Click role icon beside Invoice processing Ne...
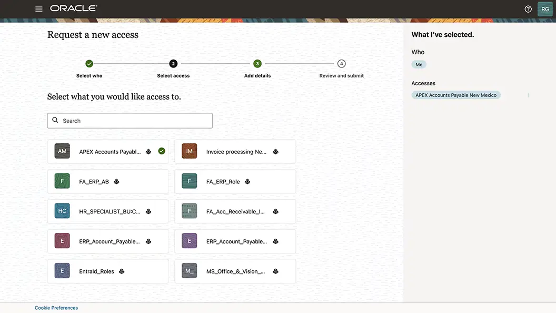This screenshot has height=313, width=556. [275, 152]
